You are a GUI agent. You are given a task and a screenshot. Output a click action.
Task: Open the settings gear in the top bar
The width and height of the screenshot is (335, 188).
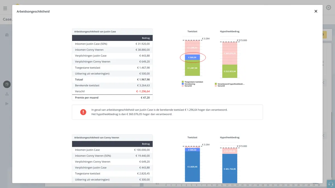coord(328,8)
